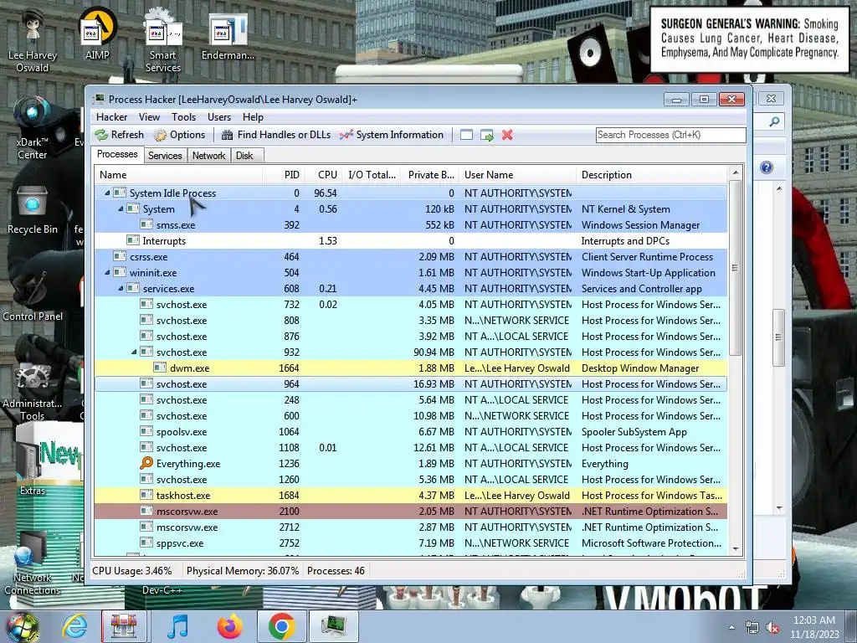Open the Tools menu
Viewport: 857px width, 643px height.
pyautogui.click(x=183, y=117)
